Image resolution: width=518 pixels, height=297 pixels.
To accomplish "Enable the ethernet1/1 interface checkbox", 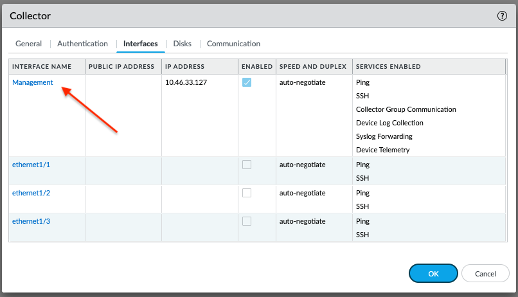I will 247,165.
